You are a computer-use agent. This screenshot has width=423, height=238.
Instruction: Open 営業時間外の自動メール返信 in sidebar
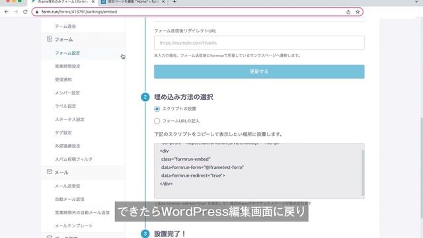[x=82, y=213]
